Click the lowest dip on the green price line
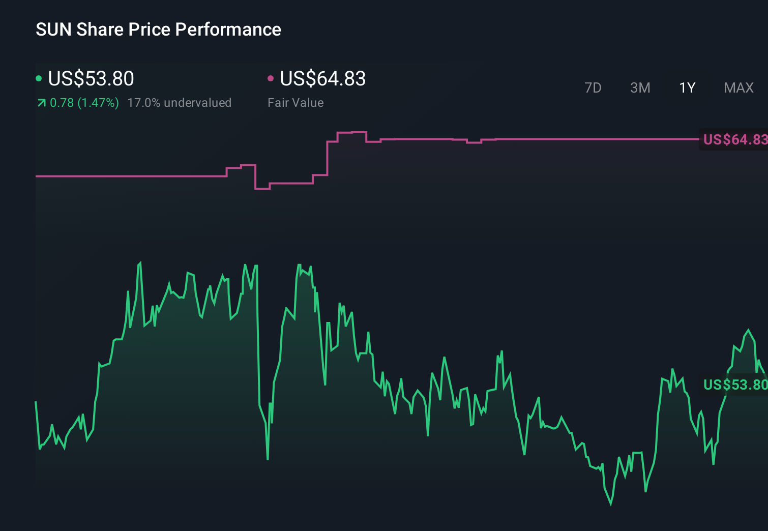The image size is (768, 531). pos(610,505)
